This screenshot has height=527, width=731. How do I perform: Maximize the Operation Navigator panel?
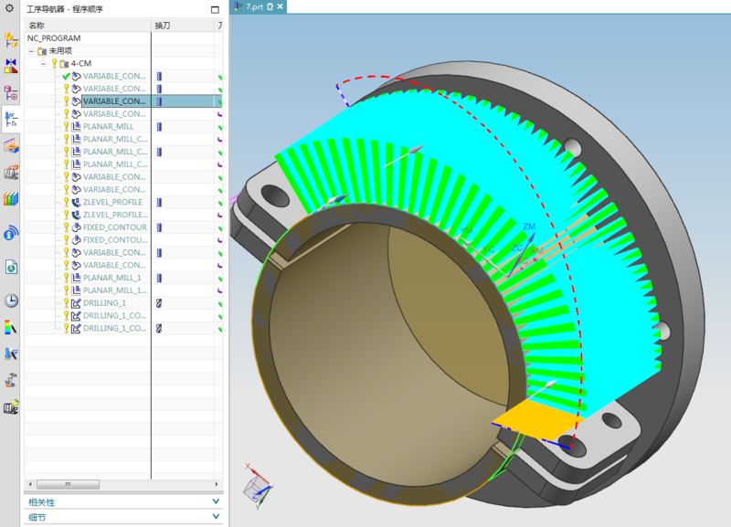(x=215, y=9)
